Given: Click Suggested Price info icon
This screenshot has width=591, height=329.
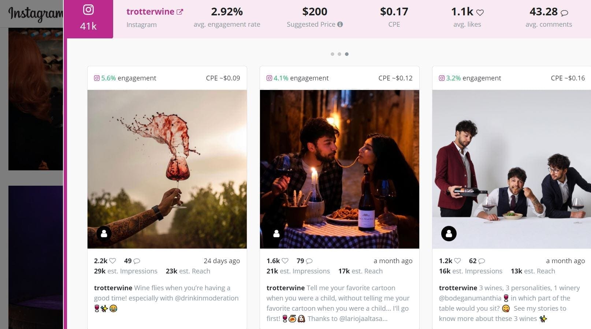Looking at the screenshot, I should point(340,24).
